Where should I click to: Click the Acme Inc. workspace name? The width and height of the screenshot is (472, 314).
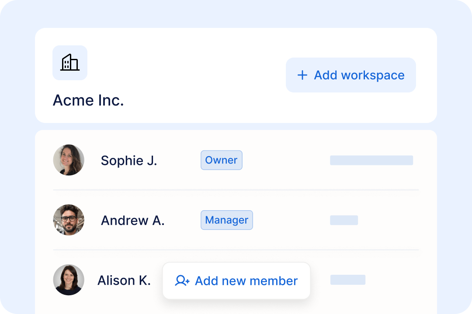(88, 100)
